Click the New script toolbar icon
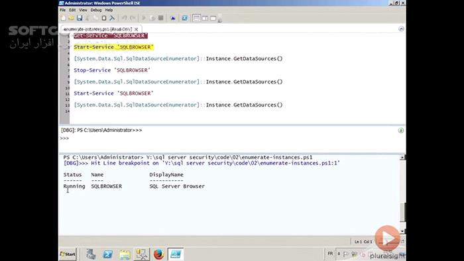Image resolution: width=464 pixels, height=261 pixels. pyautogui.click(x=63, y=18)
